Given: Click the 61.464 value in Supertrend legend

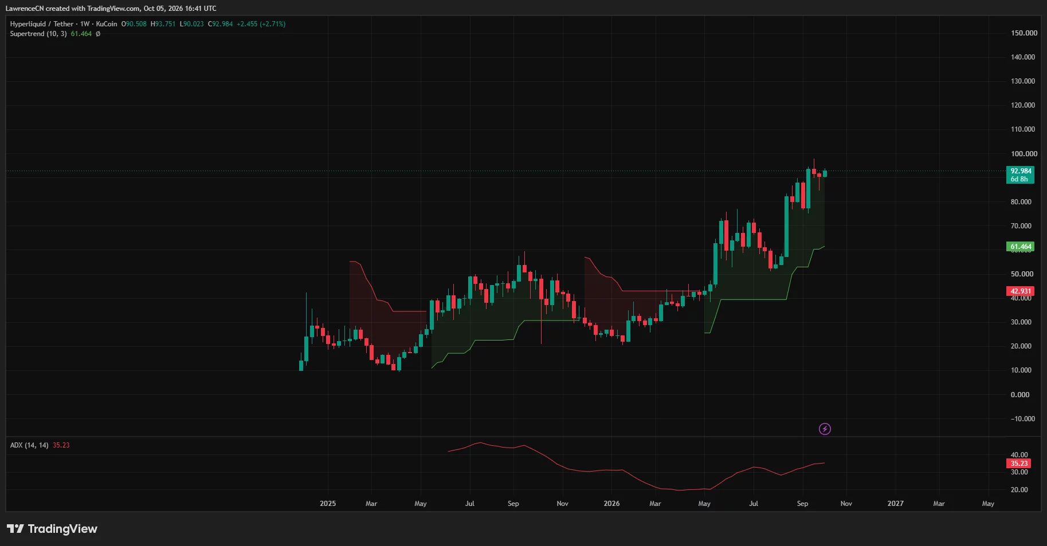Looking at the screenshot, I should (x=81, y=34).
